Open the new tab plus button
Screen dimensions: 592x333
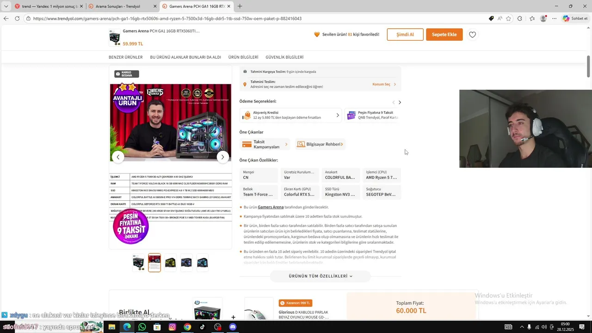pos(240,6)
